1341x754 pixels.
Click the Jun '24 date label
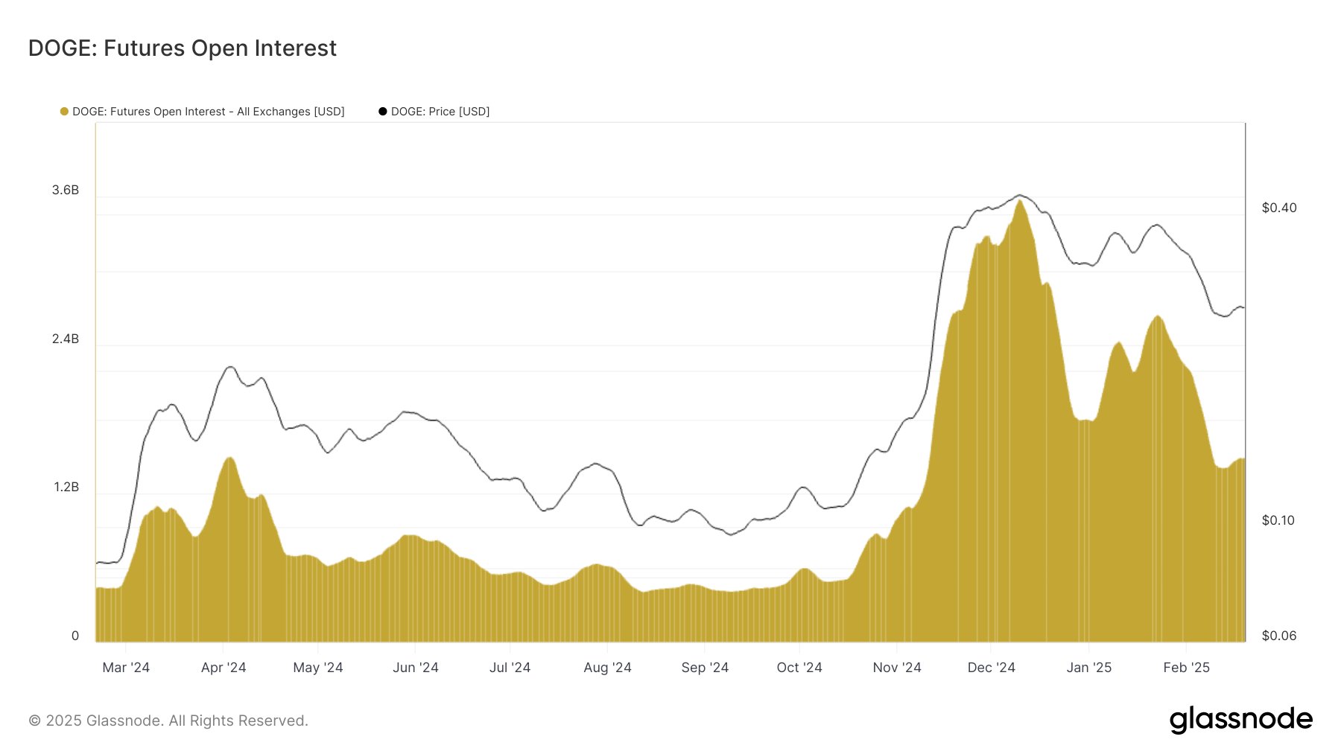(x=416, y=668)
